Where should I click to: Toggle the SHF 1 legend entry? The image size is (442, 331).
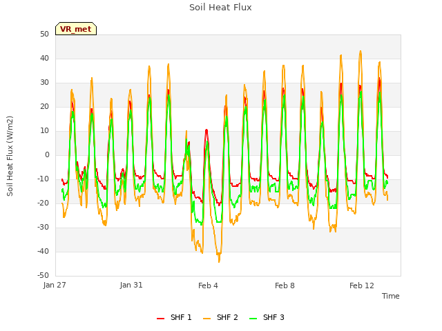click(174, 317)
